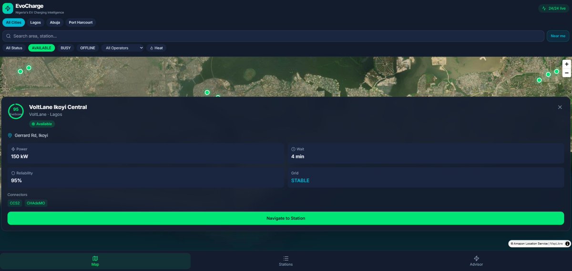Open the MapLibre attribution link

pyautogui.click(x=556, y=243)
